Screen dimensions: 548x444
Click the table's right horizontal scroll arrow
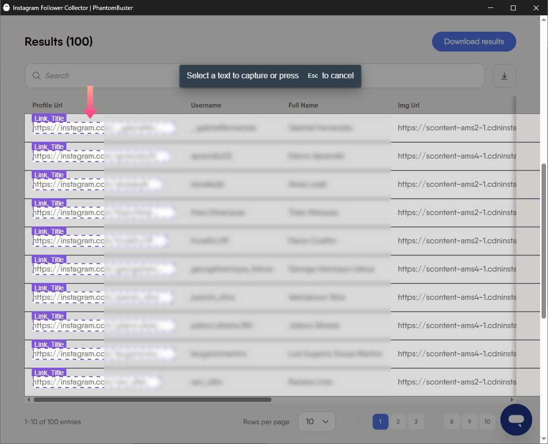click(x=512, y=399)
